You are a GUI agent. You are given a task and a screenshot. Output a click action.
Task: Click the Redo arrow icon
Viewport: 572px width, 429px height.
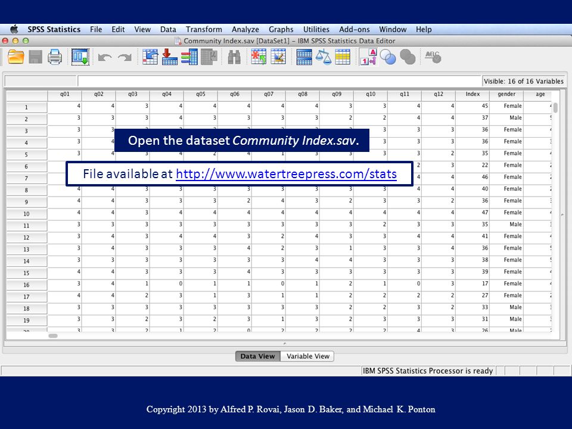125,57
